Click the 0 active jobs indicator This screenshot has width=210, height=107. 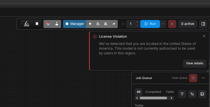[x=188, y=24]
